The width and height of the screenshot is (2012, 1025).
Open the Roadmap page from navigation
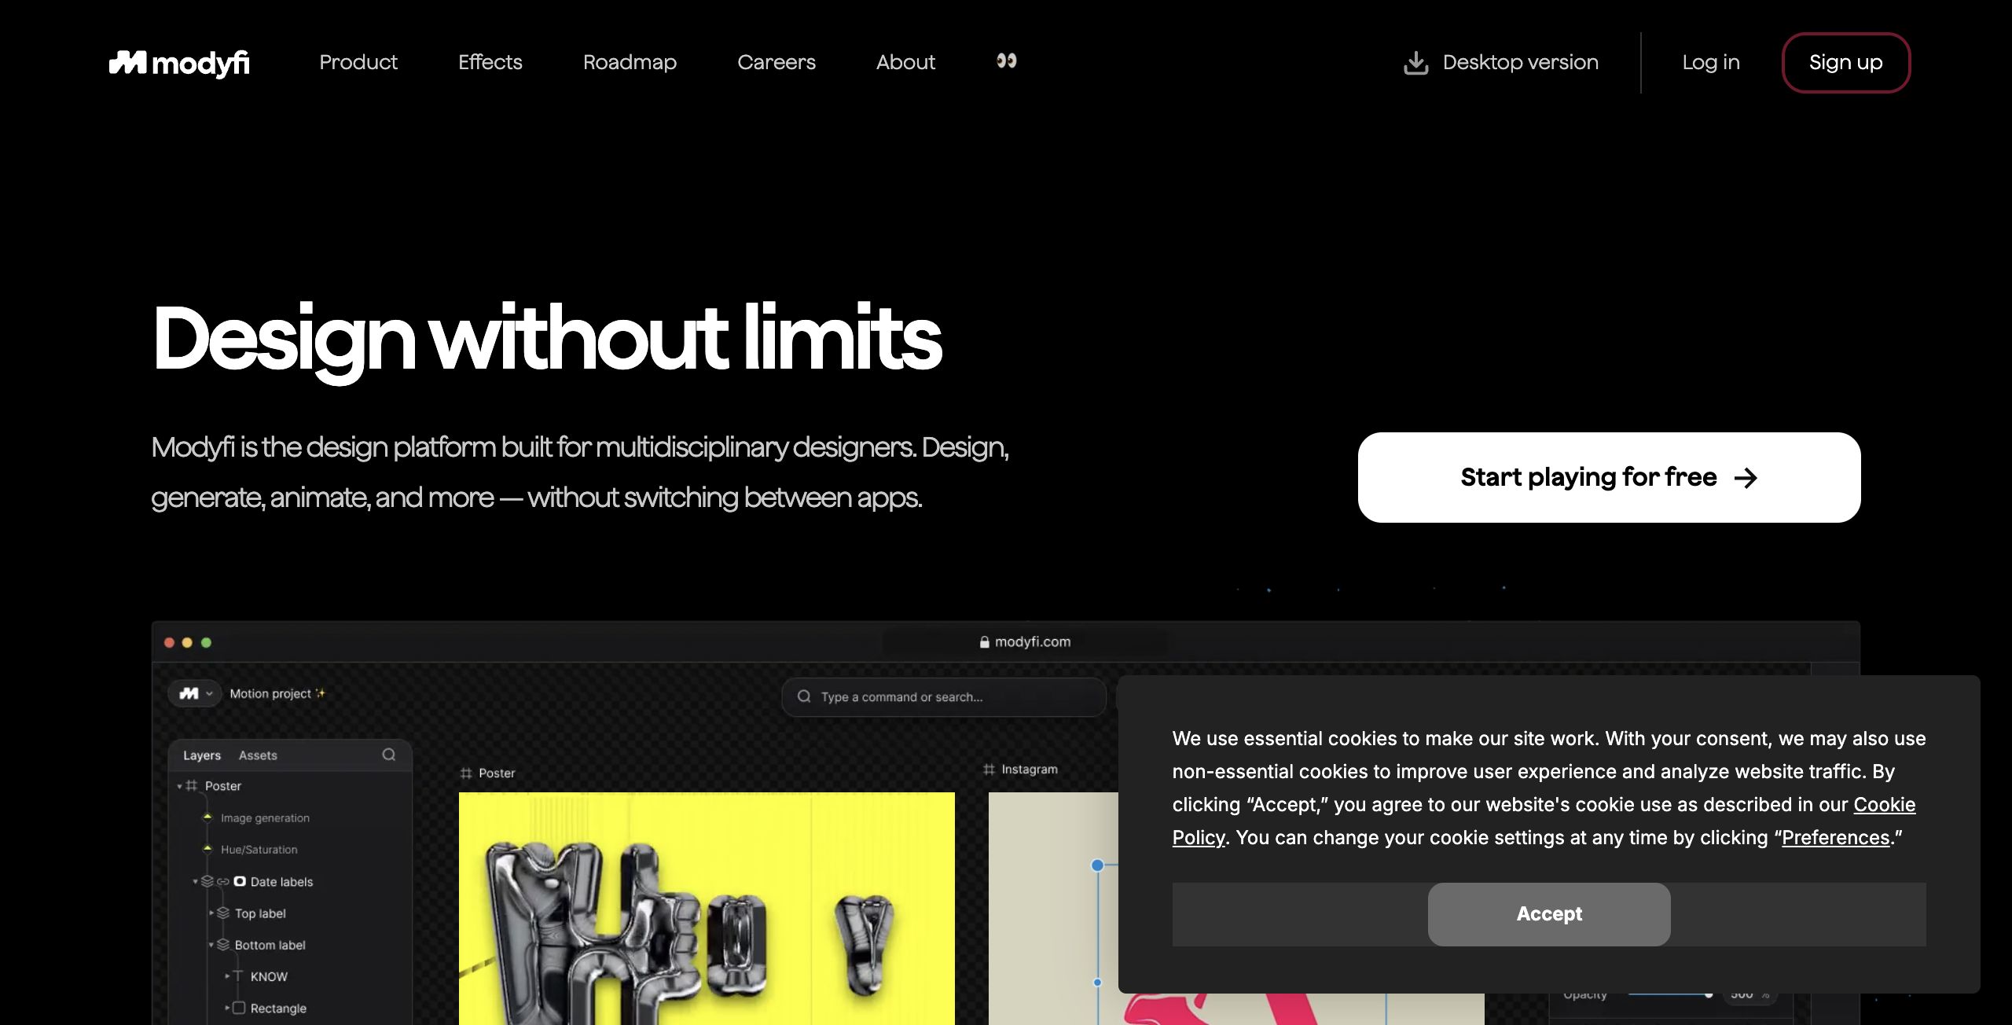(630, 62)
